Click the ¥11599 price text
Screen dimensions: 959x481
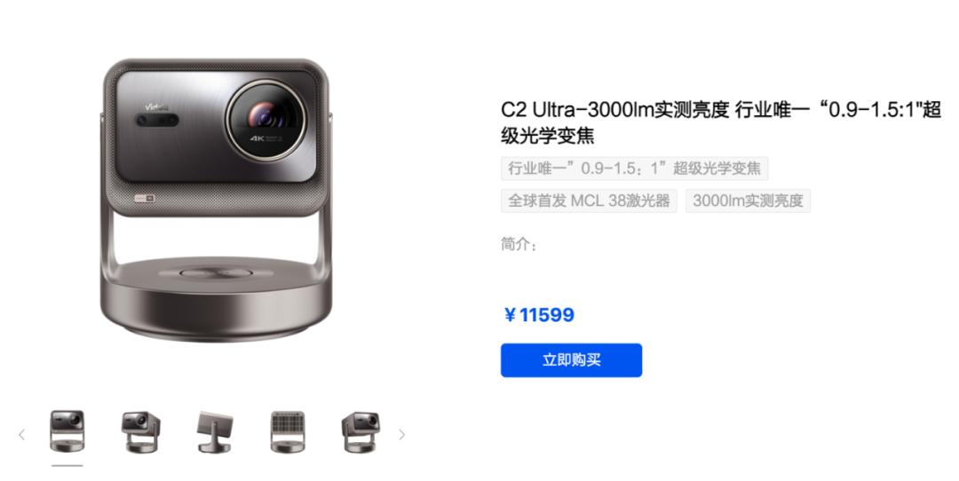539,315
